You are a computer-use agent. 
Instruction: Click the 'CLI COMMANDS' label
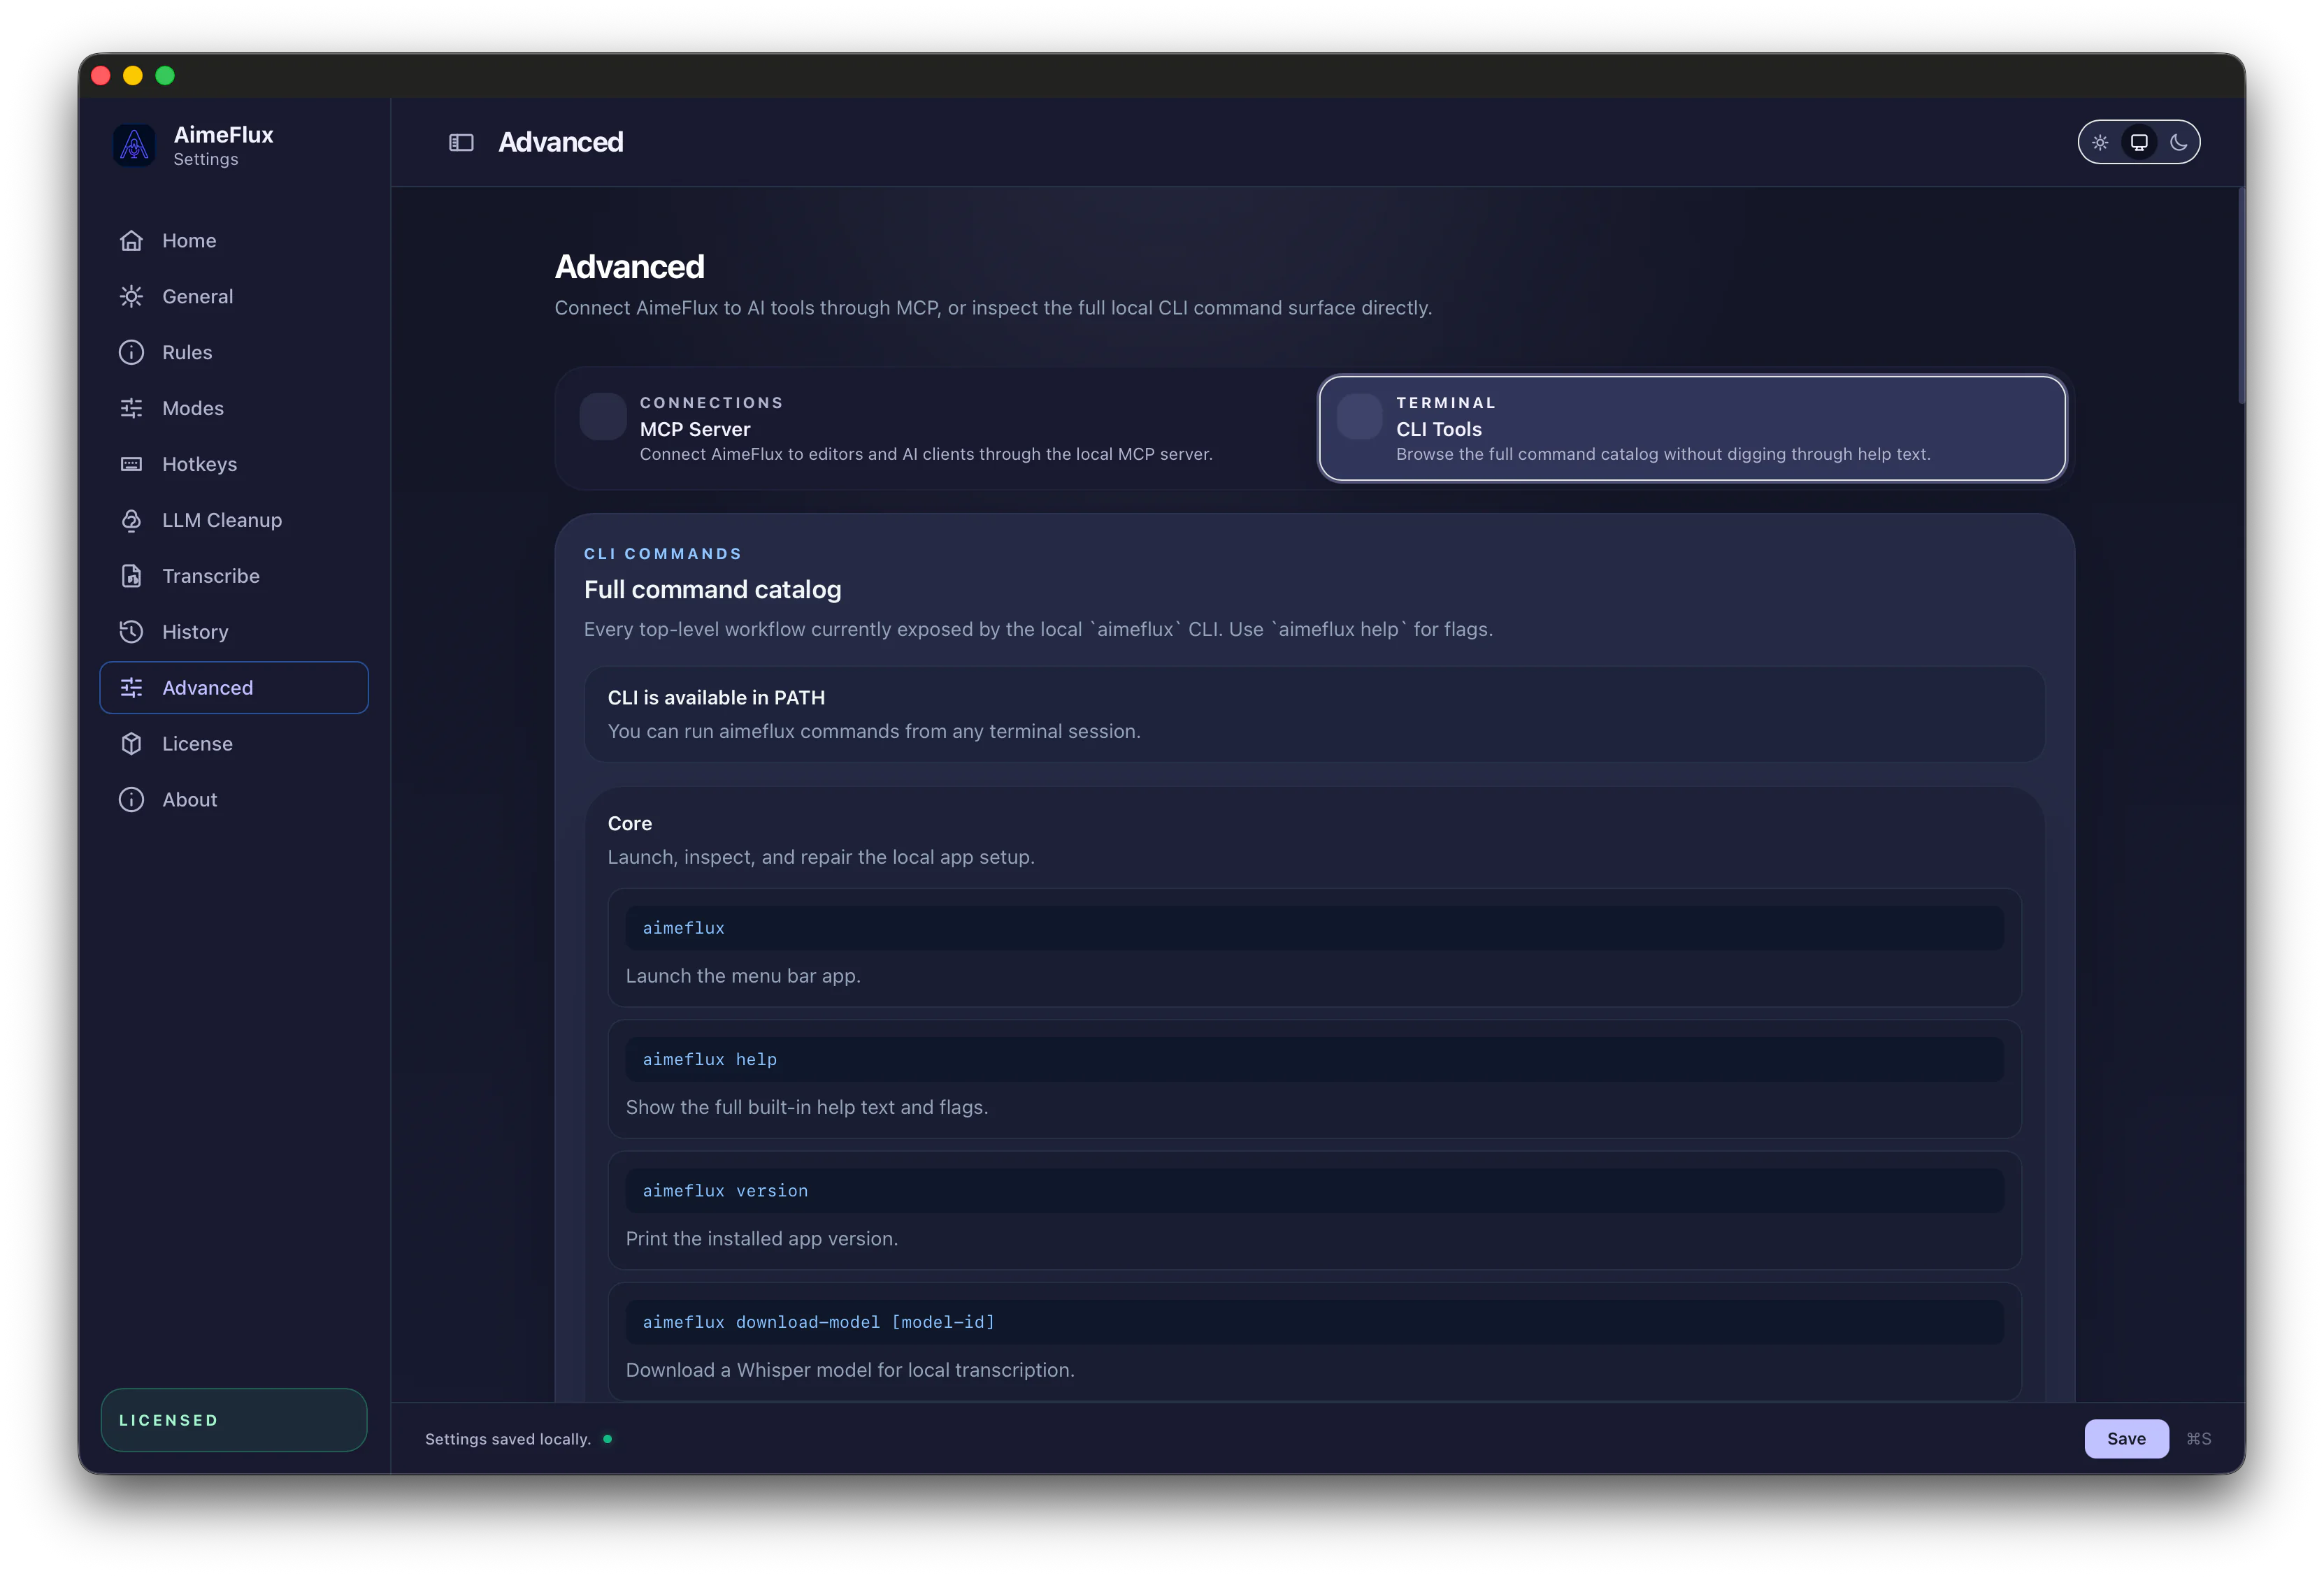coord(663,555)
